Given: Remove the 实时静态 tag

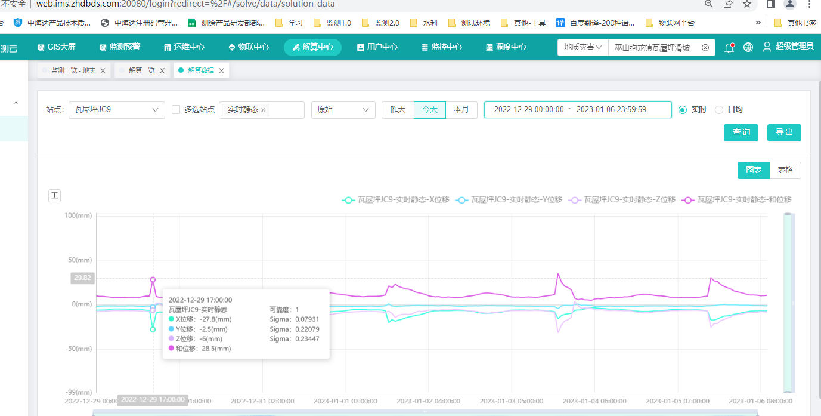Looking at the screenshot, I should click(263, 110).
